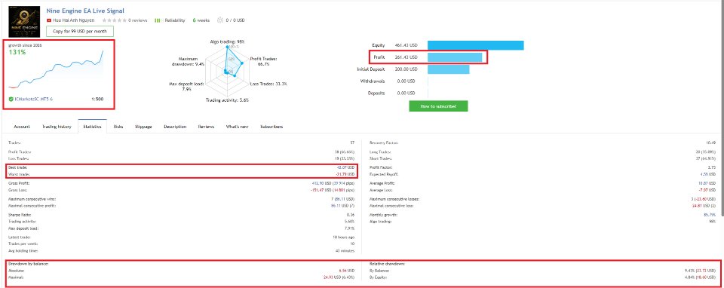Click the subscribers icon next to 0 / 0 USD
This screenshot has height=288, width=724.
click(x=219, y=20)
